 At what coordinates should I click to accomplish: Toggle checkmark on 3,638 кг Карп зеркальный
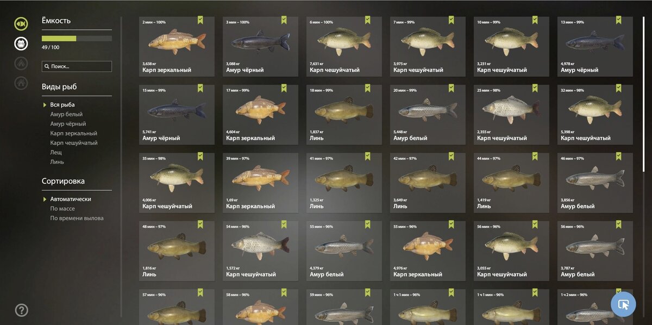[200, 20]
